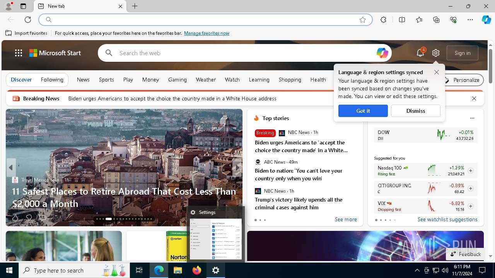Open the Extensions puzzle icon
Screen dimensions: 495x278
(383, 20)
